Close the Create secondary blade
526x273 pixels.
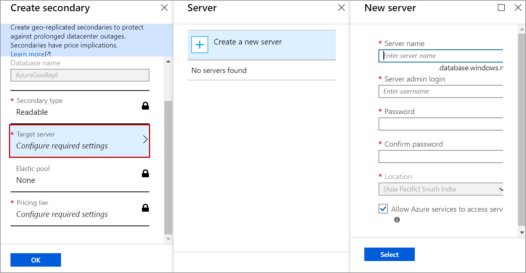(164, 8)
